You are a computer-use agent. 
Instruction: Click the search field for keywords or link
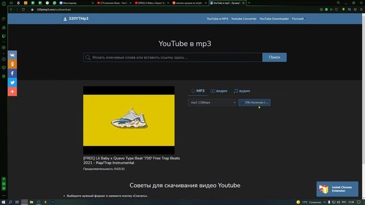(x=173, y=58)
